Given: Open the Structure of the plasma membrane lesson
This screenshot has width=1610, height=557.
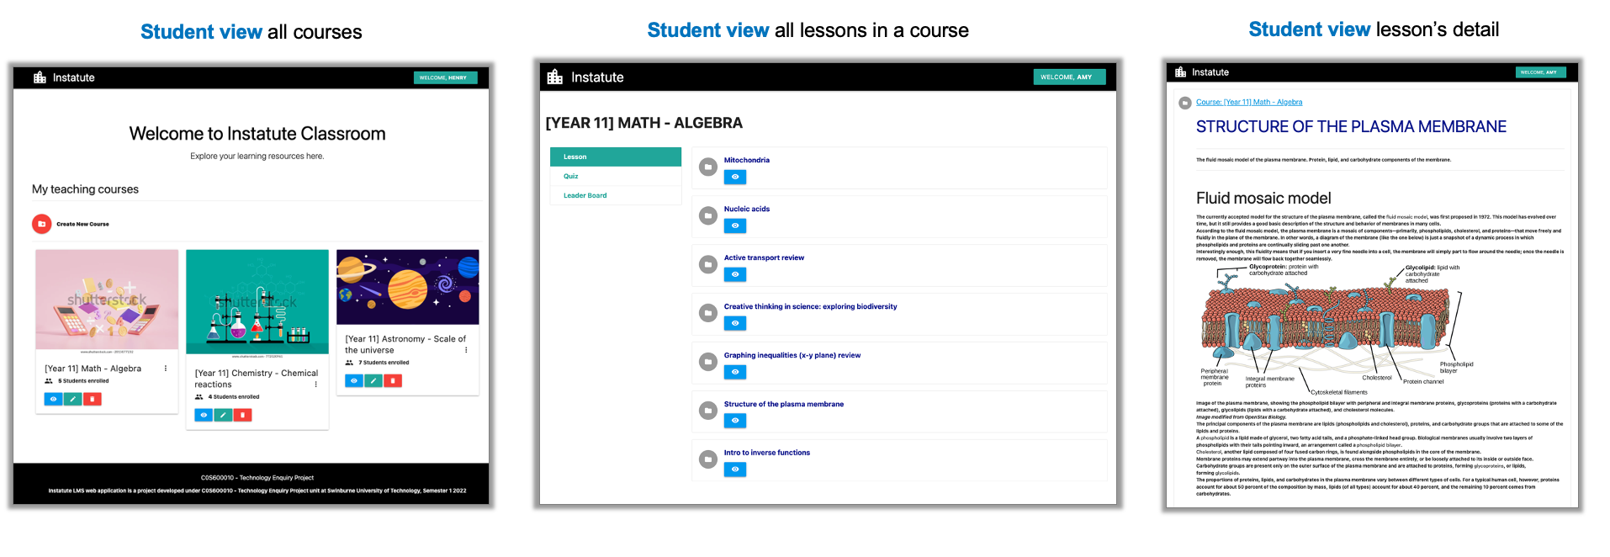Looking at the screenshot, I should pyautogui.click(x=783, y=404).
